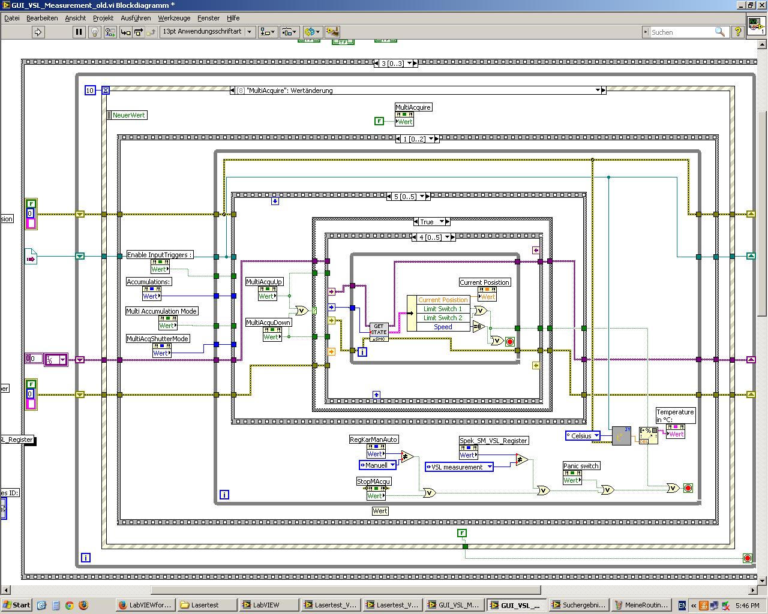Click the Step Over debugging icon
Viewport: 768px width, 614px height.
[139, 32]
